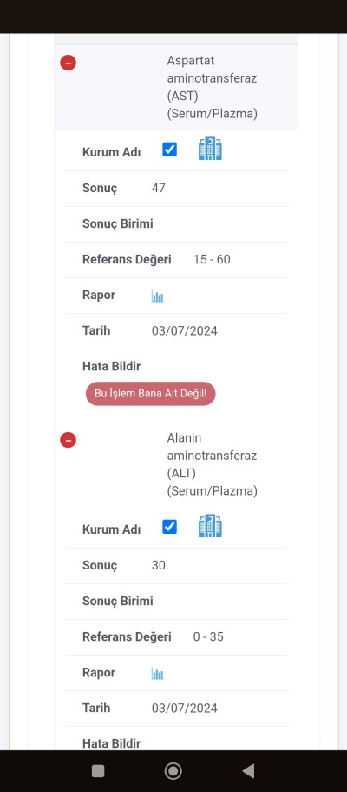The width and height of the screenshot is (347, 792).
Task: Tap the 'Bu İşlem Bana Ait Değil!' button
Action: pyautogui.click(x=150, y=394)
